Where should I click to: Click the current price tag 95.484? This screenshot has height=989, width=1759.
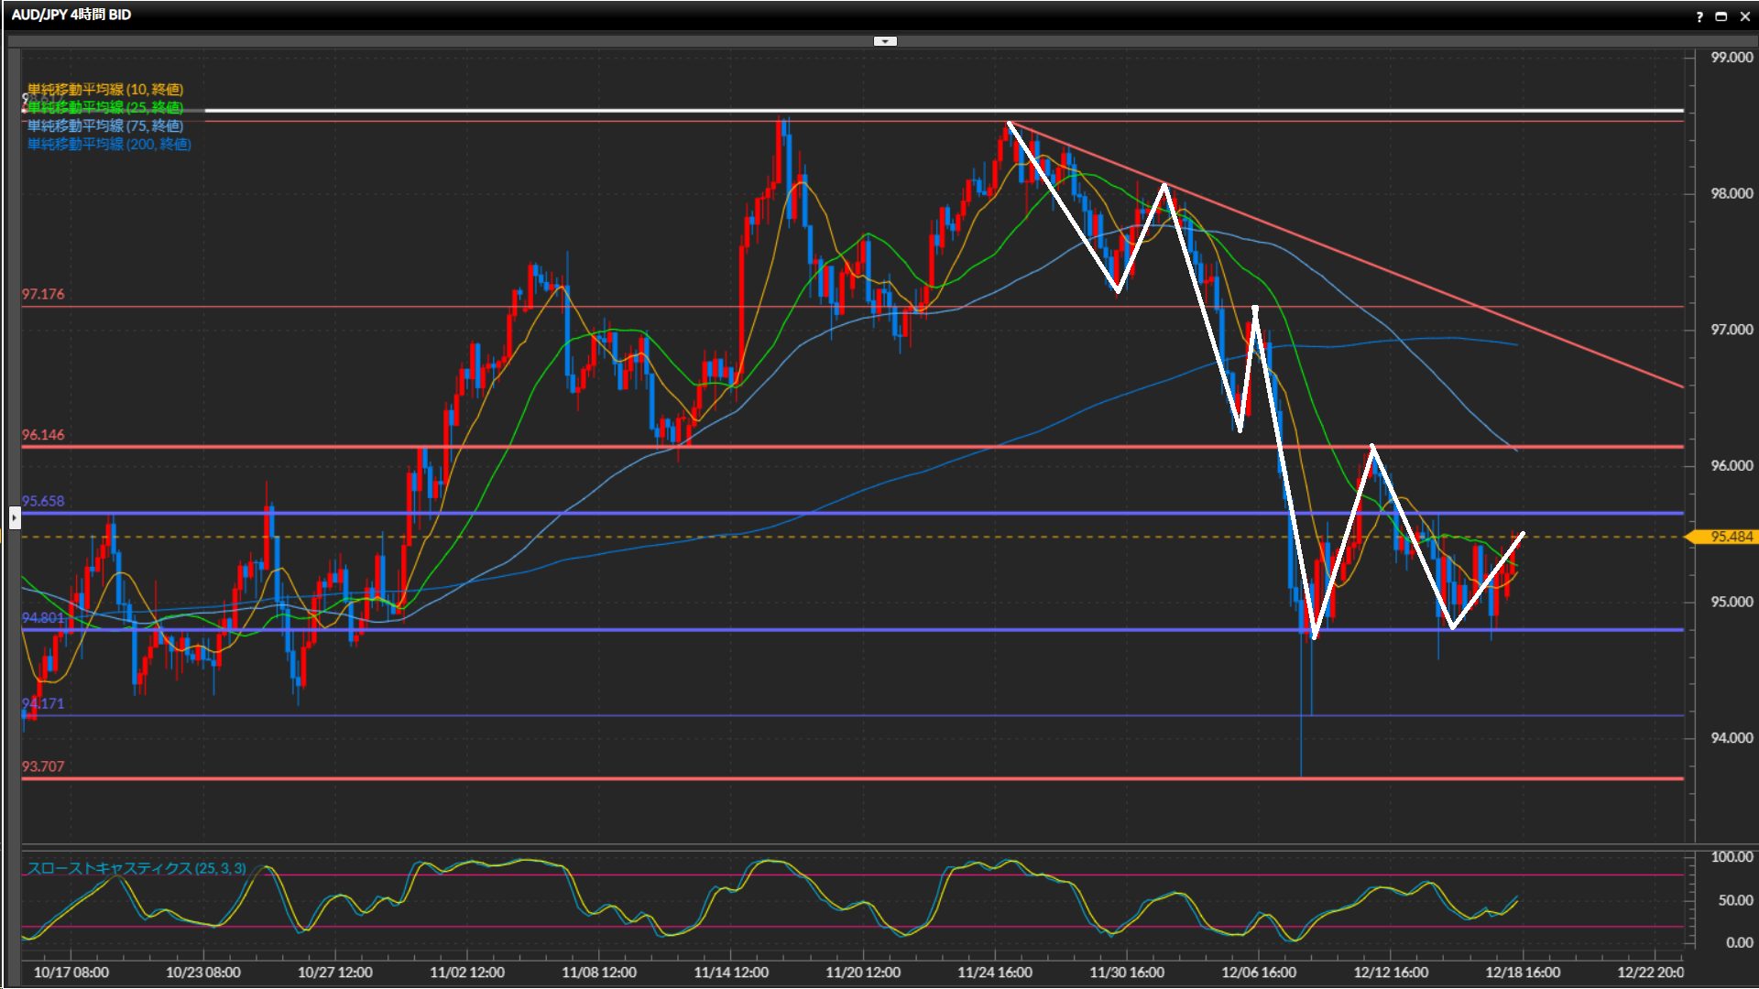[1731, 537]
